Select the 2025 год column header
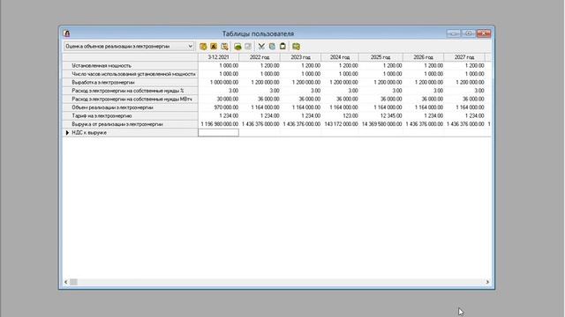Image resolution: width=565 pixels, height=317 pixels. pos(380,57)
